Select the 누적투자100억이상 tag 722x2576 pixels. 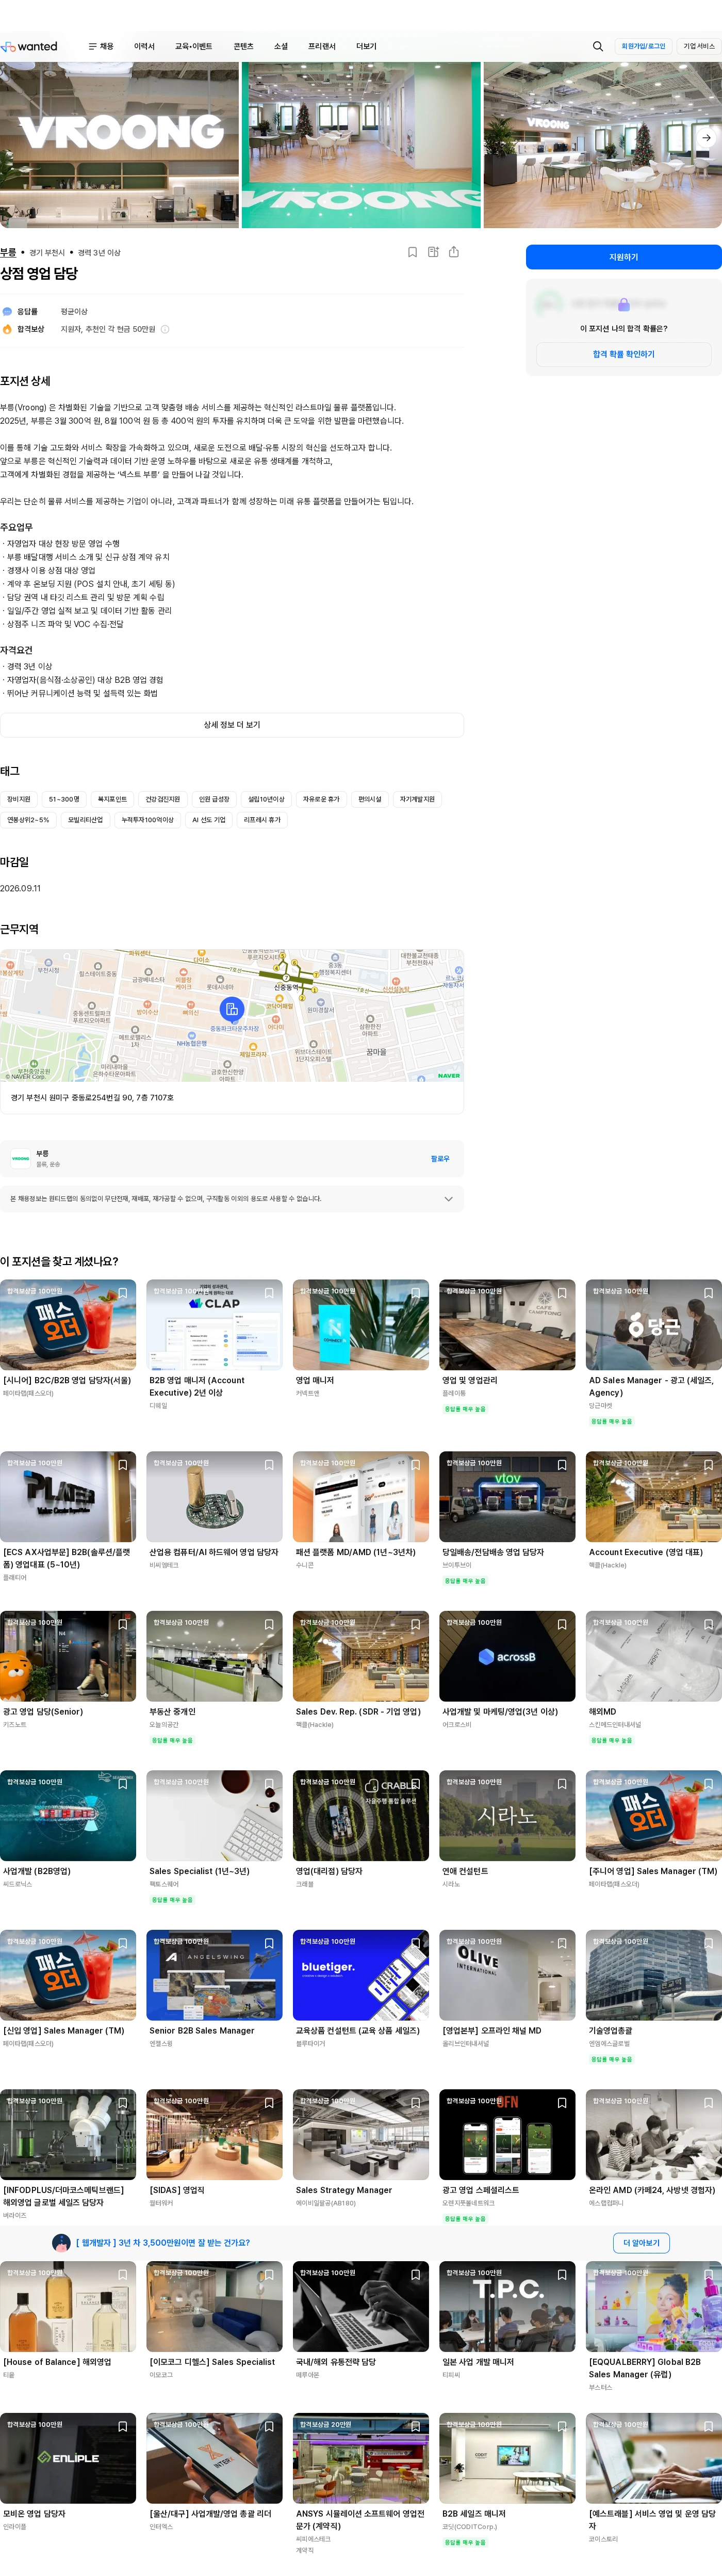point(148,820)
